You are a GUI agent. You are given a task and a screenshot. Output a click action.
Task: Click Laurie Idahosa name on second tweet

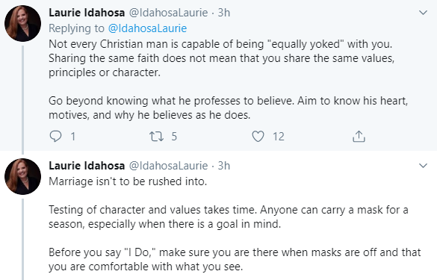(87, 166)
